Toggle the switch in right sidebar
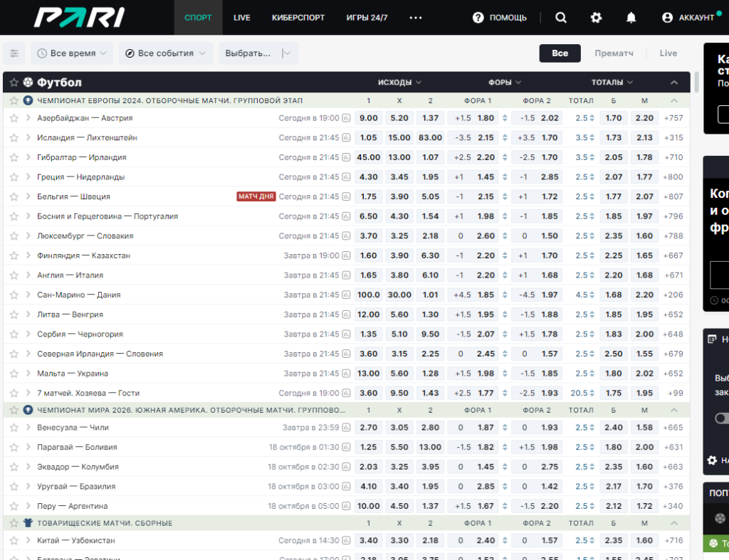 click(722, 418)
